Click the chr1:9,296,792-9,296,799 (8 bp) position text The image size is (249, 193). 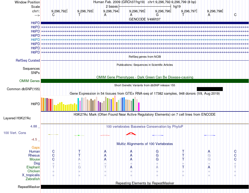coord(172,2)
